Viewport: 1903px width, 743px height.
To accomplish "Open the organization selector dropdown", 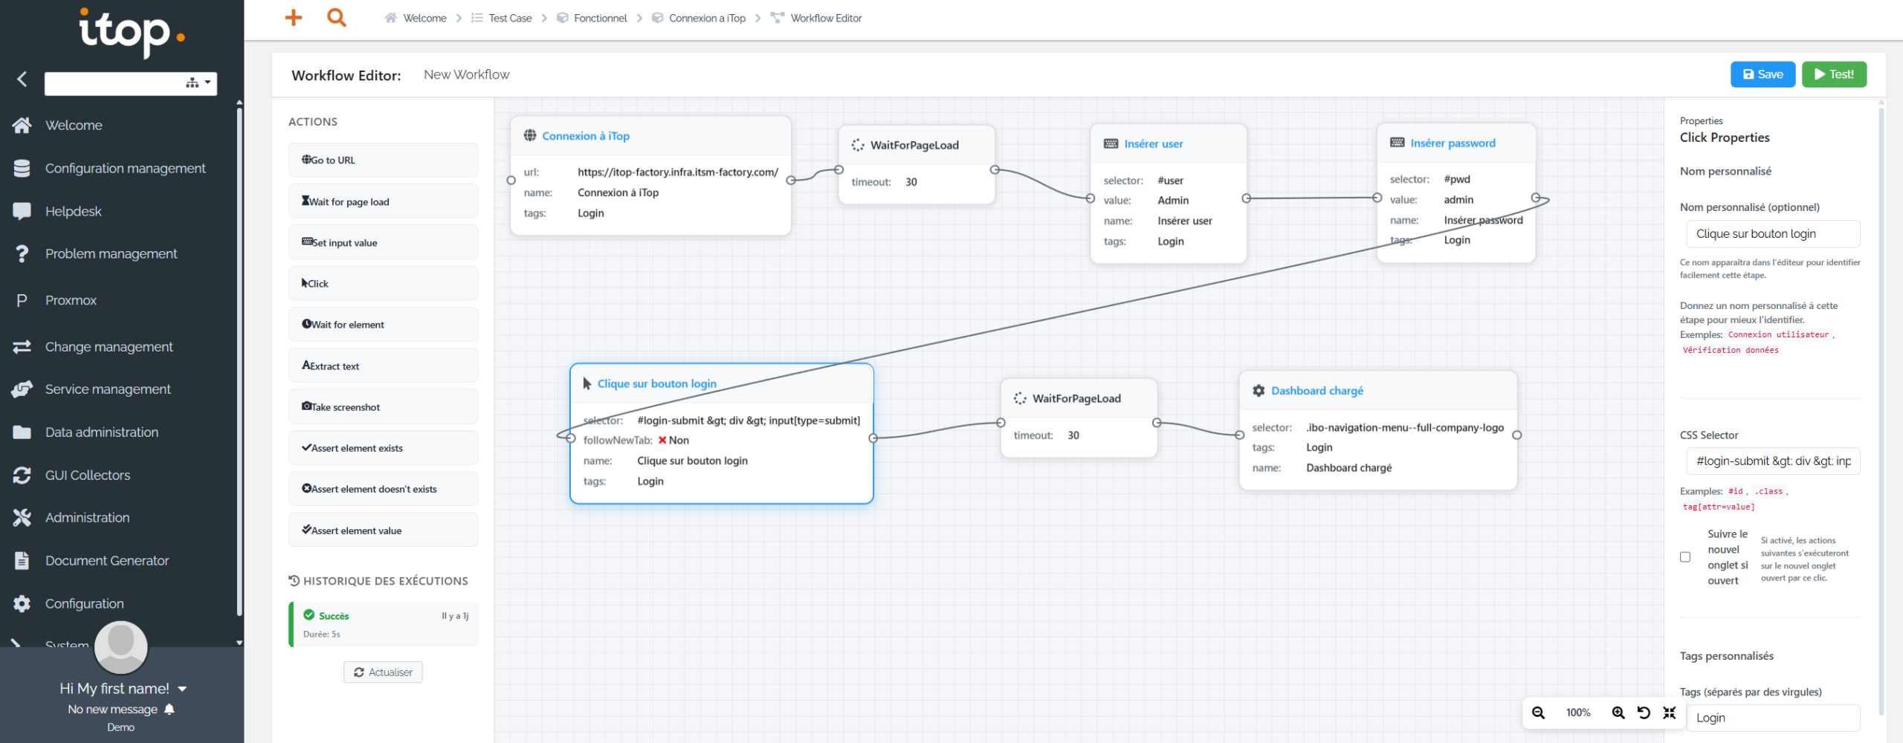I will (x=198, y=83).
